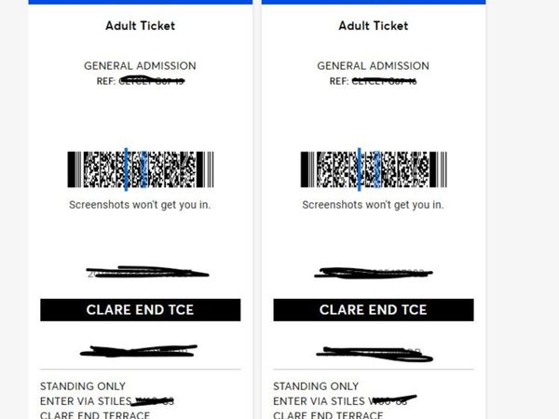Select GENERAL ADMISSION text on right ticket
Image resolution: width=559 pixels, height=419 pixels.
pos(373,66)
